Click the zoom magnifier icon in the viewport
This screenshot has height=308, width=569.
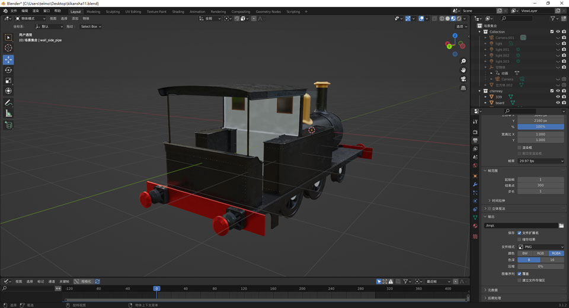pos(463,62)
